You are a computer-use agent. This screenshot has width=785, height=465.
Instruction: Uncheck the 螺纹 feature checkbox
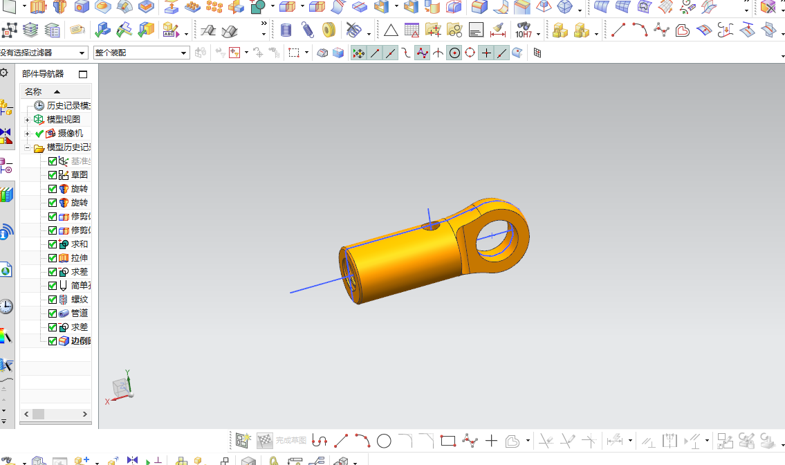(53, 300)
